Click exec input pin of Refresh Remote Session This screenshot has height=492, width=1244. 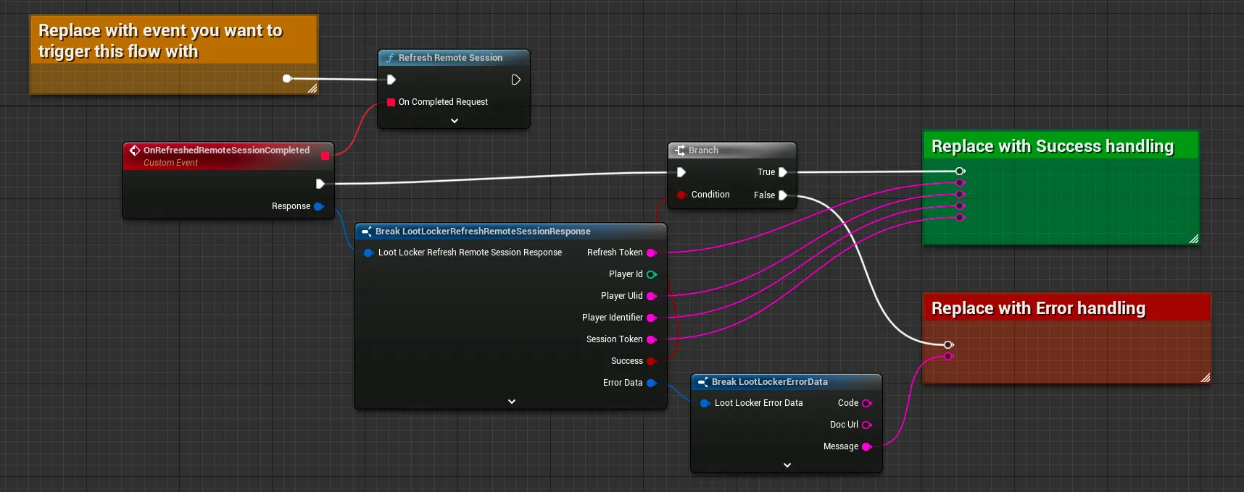pyautogui.click(x=391, y=80)
